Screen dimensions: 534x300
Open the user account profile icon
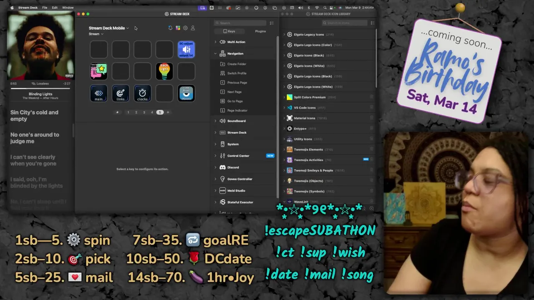pos(193,28)
